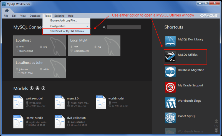Image resolution: width=222 pixels, height=136 pixels.
Task: Add new model plus icon
Action: coord(32,88)
